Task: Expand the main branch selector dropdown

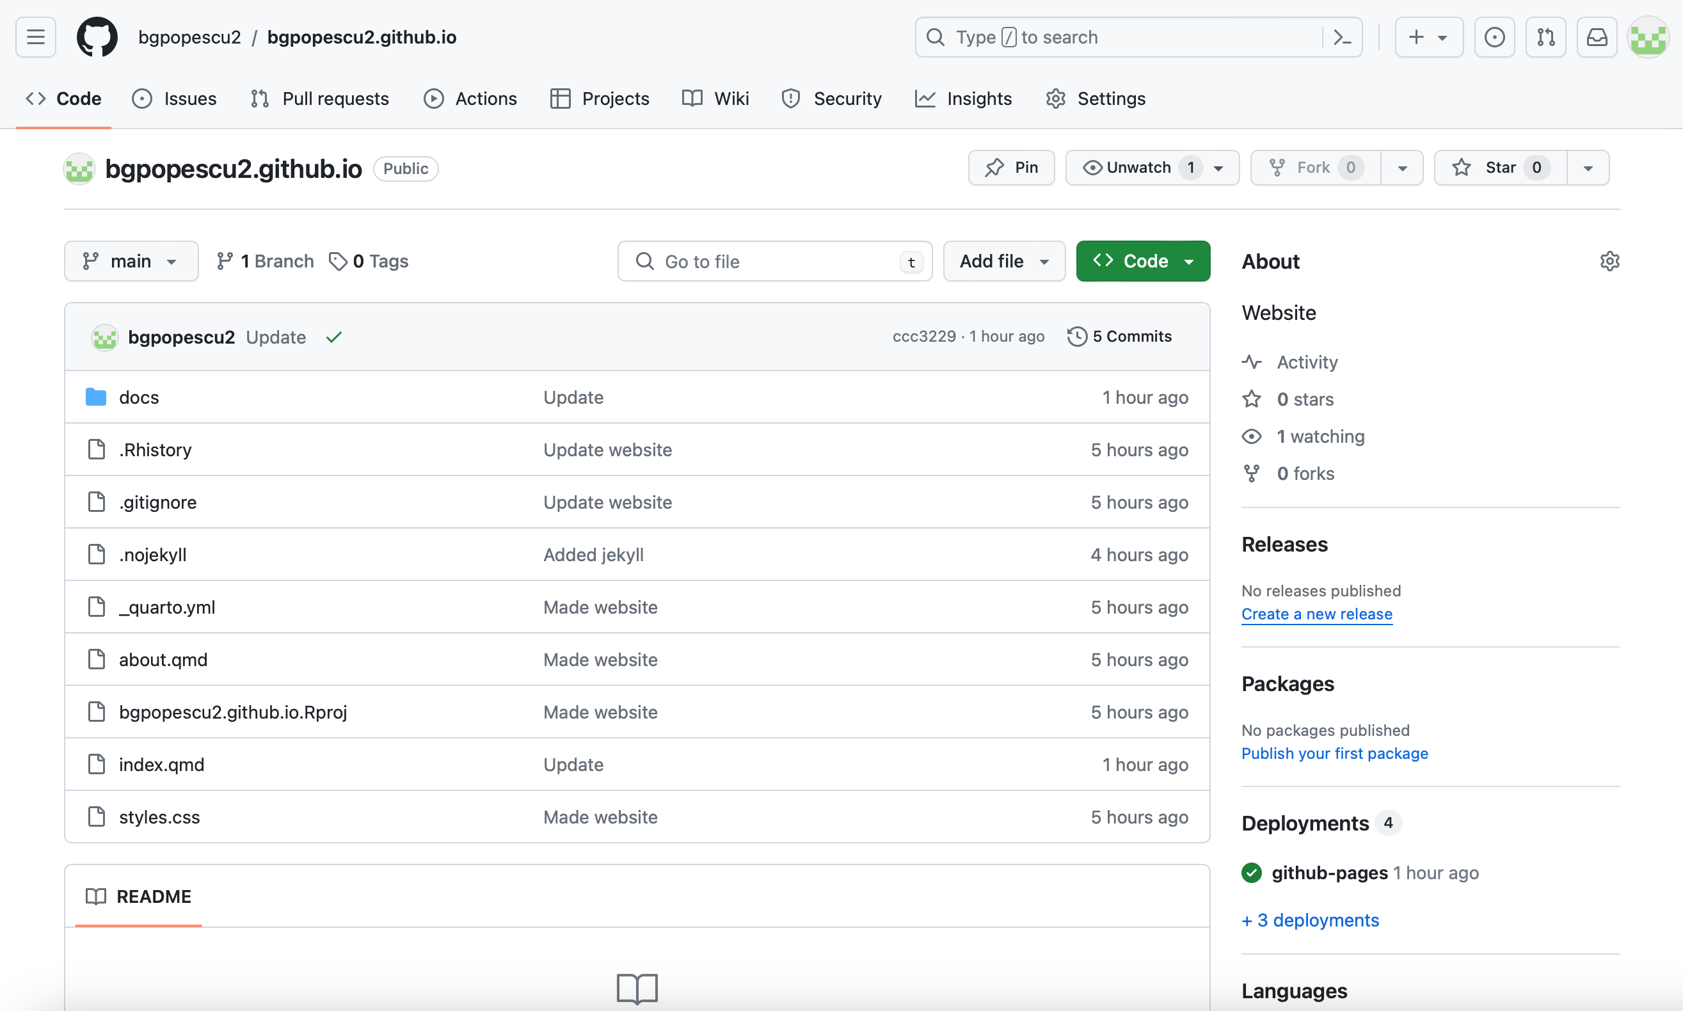Action: click(131, 261)
